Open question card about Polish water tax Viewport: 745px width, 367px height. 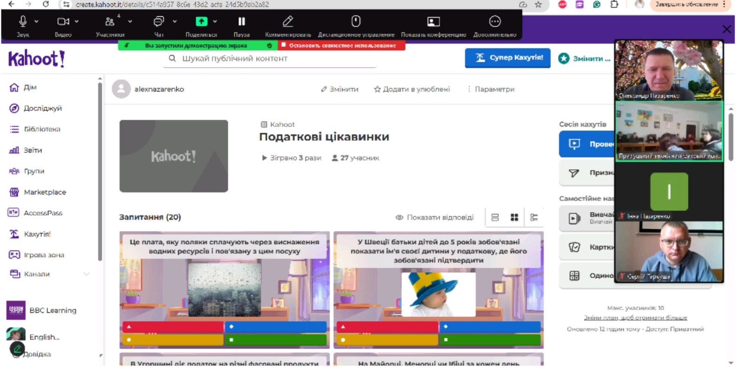click(x=224, y=290)
